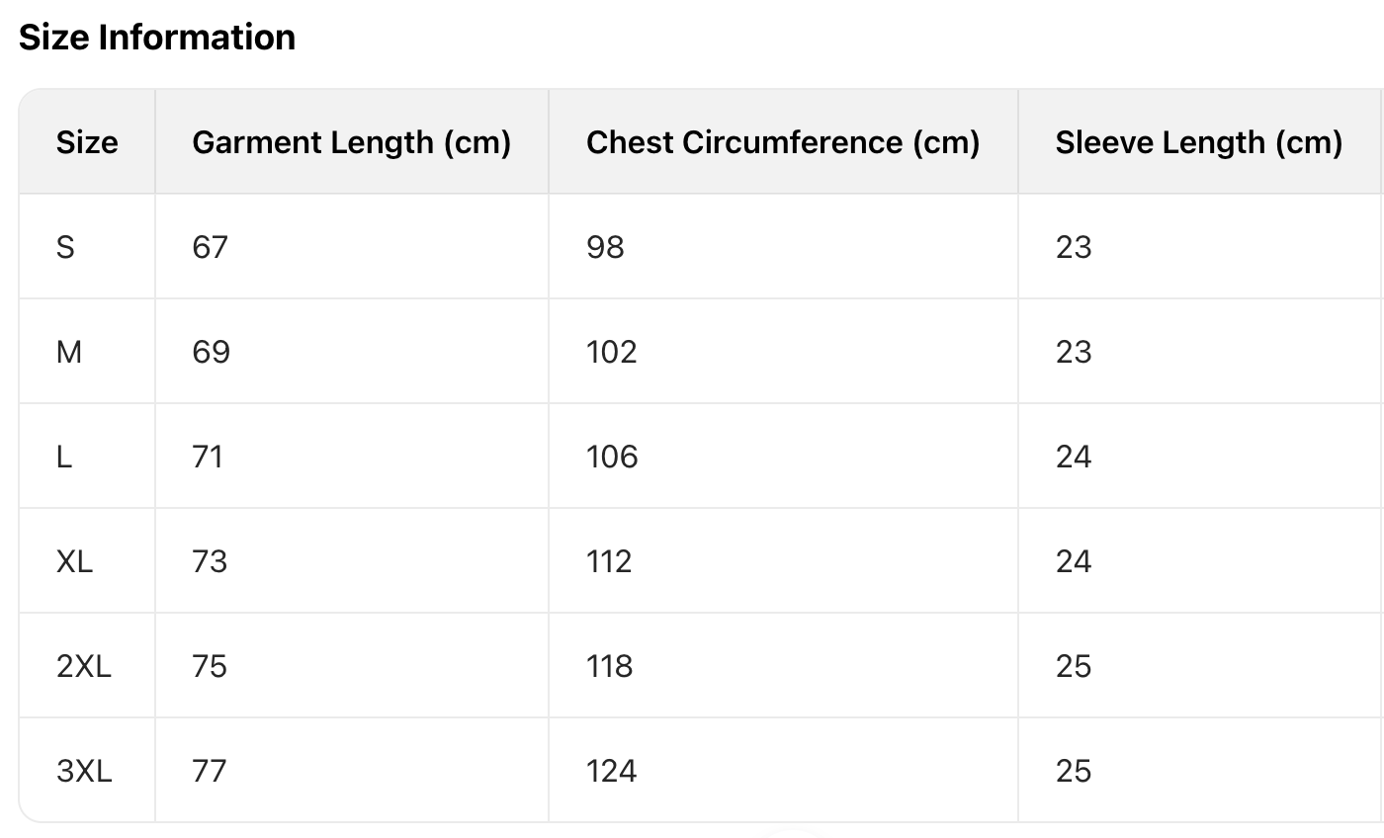This screenshot has width=1384, height=838.
Task: Click chest circumference value 118
Action: 609,666
